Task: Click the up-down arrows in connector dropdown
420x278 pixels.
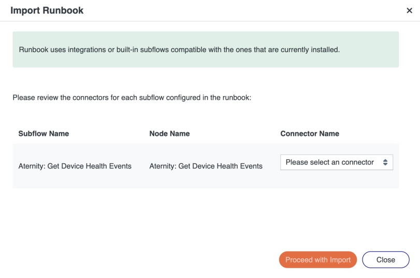Action: click(385, 162)
